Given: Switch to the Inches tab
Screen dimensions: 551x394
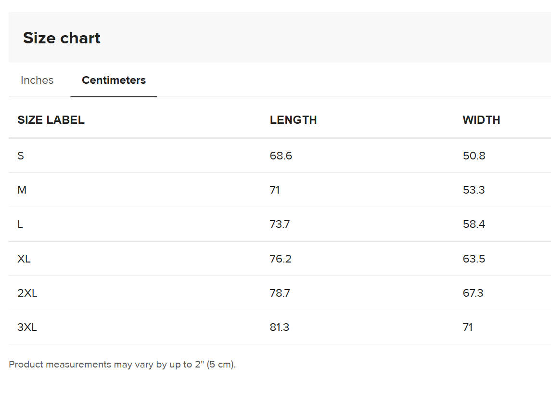Looking at the screenshot, I should tap(37, 80).
